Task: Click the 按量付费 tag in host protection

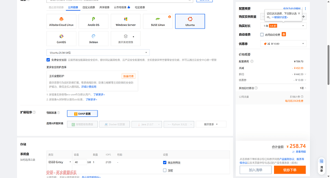Action: pos(128,76)
